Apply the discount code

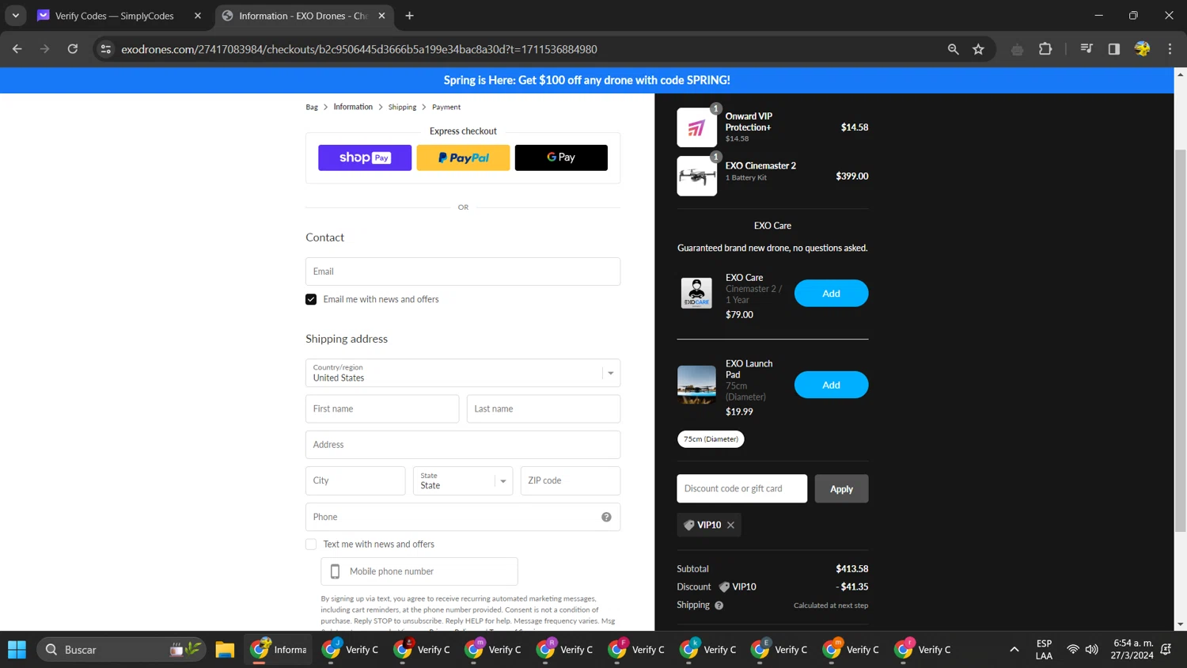click(841, 488)
